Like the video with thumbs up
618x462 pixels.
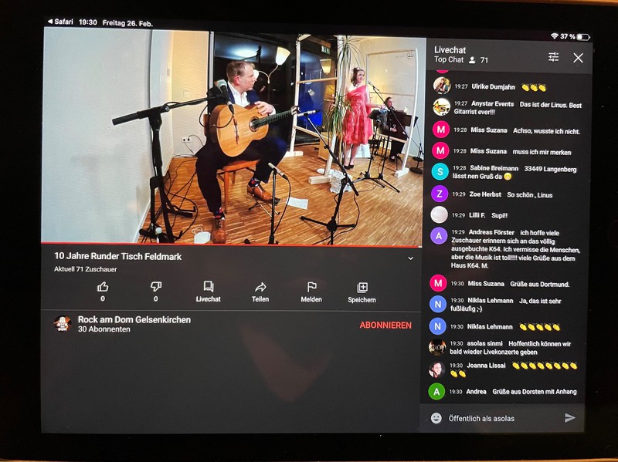103,286
